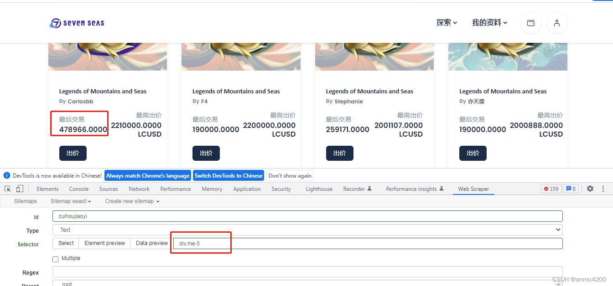613x286 pixels.
Task: Click the Element preview button
Action: click(x=105, y=243)
